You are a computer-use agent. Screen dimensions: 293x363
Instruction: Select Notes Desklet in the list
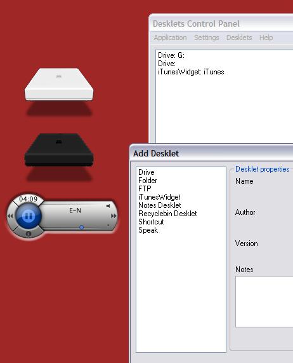[x=160, y=205]
